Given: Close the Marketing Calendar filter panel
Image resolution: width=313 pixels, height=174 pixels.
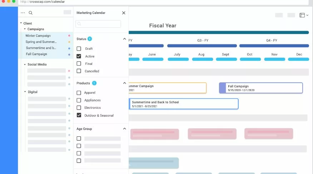Looking at the screenshot, I should 124,13.
